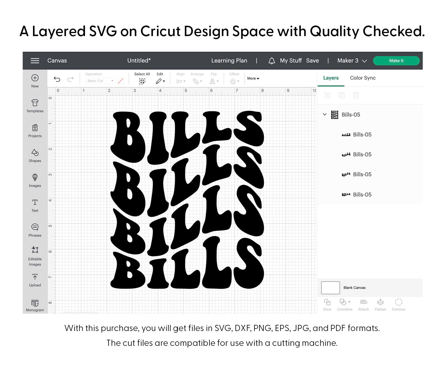Collapse the Bills-05 layer group
The image size is (444, 366).
(325, 114)
